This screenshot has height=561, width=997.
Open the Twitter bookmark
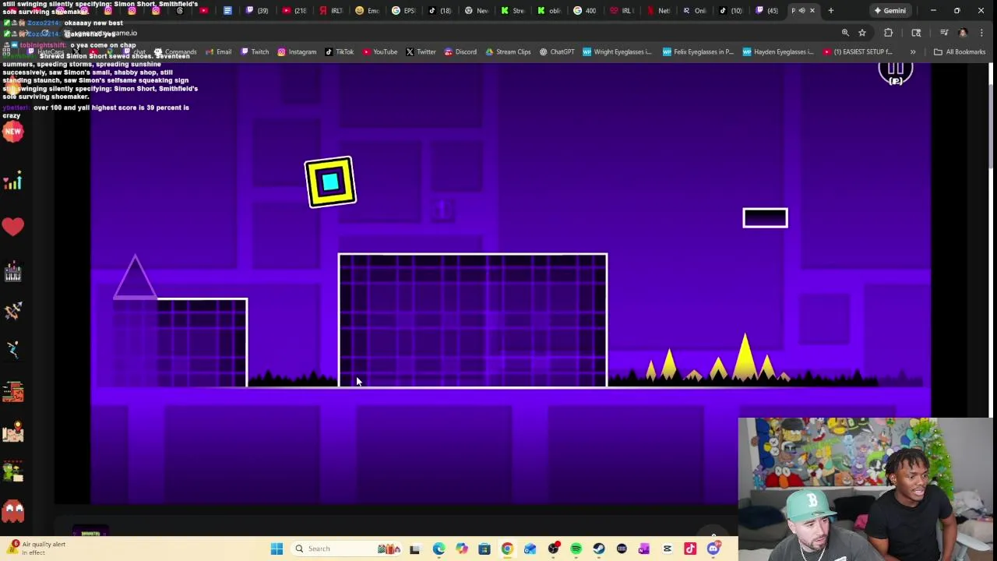pyautogui.click(x=421, y=51)
